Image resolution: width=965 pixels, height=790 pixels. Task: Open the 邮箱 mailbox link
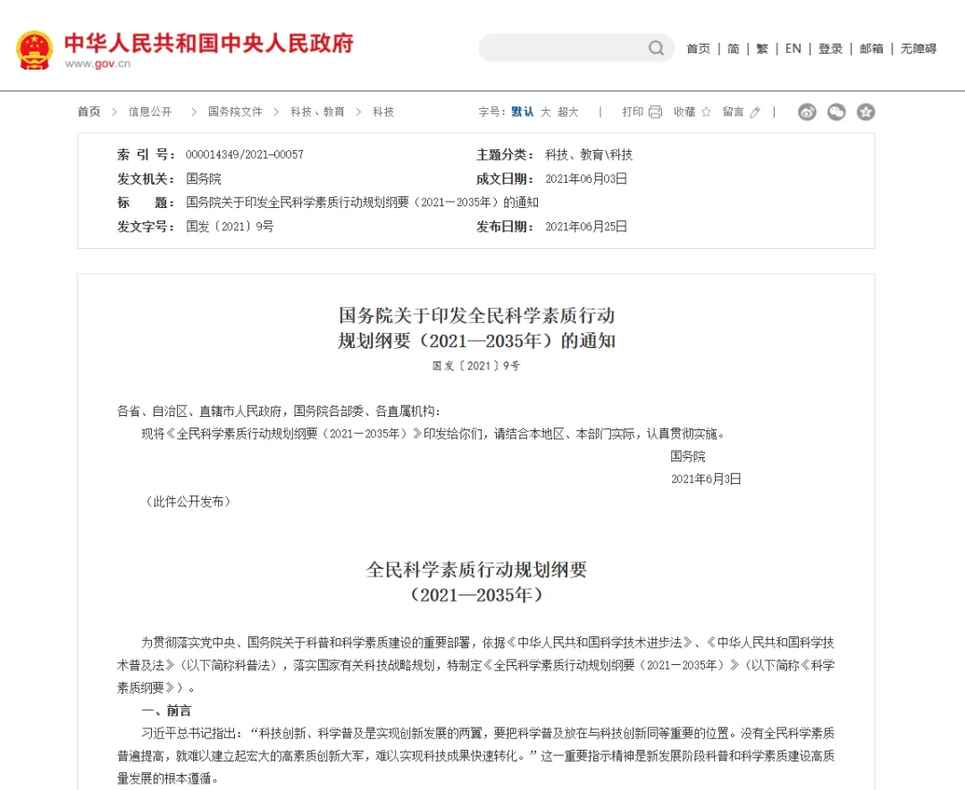pos(871,48)
